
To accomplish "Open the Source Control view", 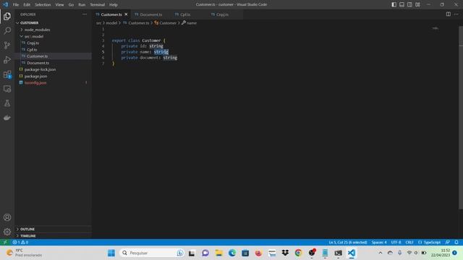I will (7, 45).
